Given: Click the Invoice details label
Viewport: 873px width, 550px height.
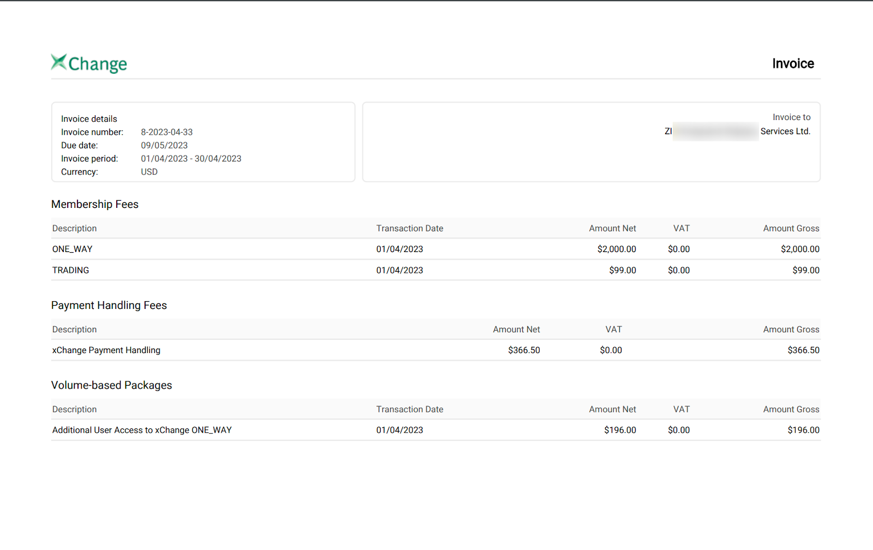Looking at the screenshot, I should (x=89, y=119).
